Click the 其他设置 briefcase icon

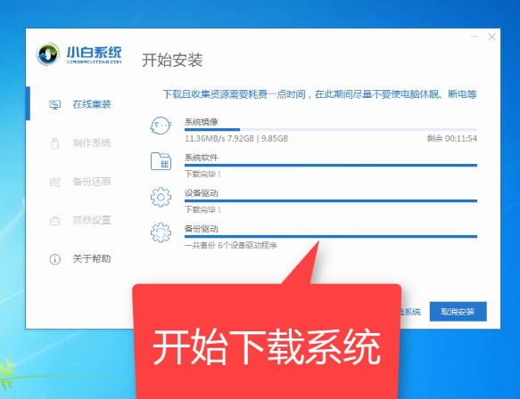[x=54, y=221]
